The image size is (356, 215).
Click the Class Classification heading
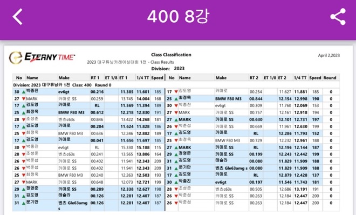tap(171, 55)
